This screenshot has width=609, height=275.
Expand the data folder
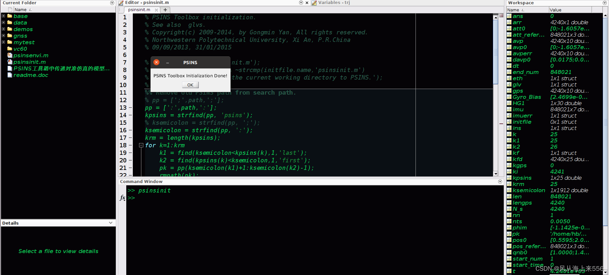point(3,22)
